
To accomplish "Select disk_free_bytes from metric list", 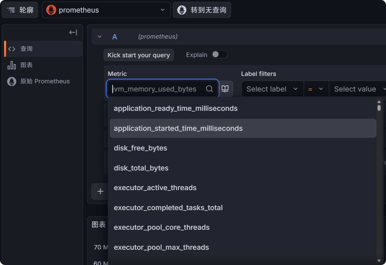I will [x=140, y=148].
